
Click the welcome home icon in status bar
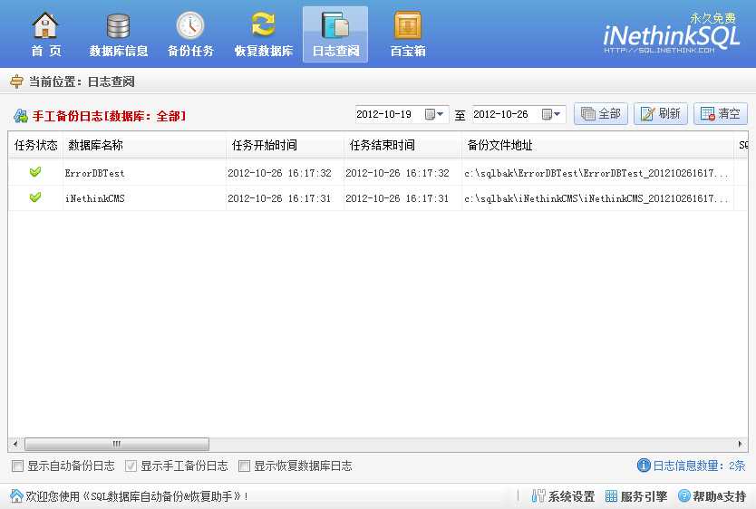[x=16, y=495]
